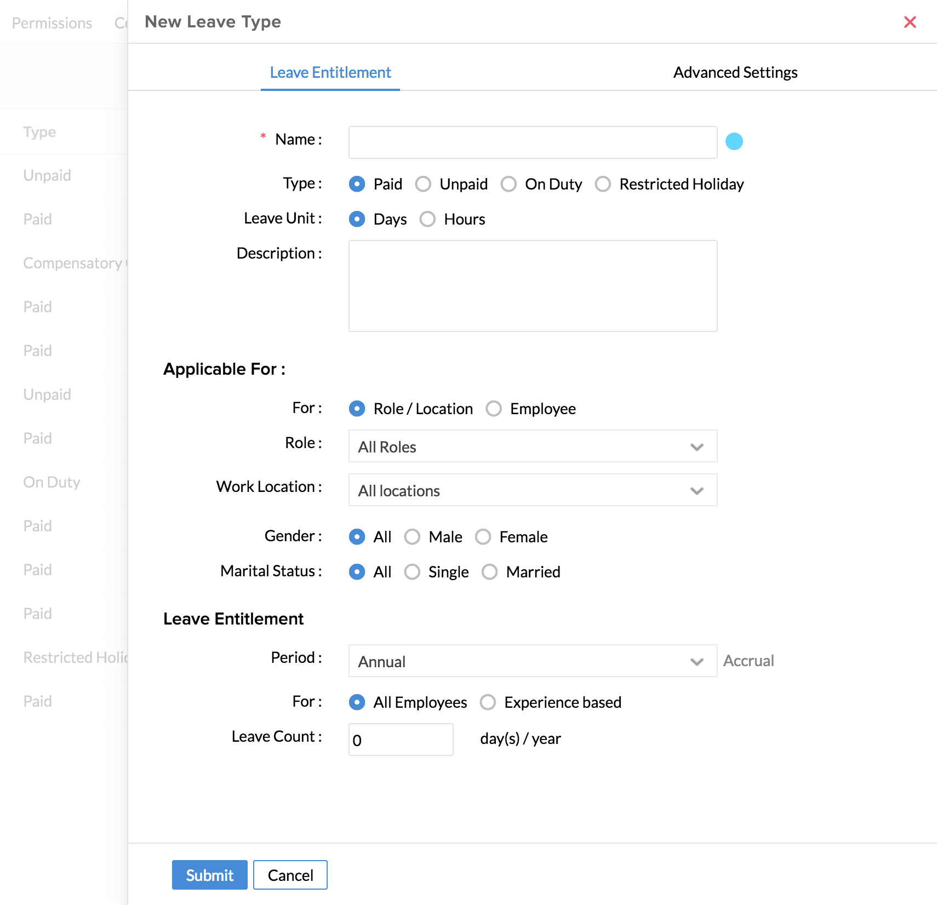937x905 pixels.
Task: Open the Period Annual dropdown
Action: (533, 661)
